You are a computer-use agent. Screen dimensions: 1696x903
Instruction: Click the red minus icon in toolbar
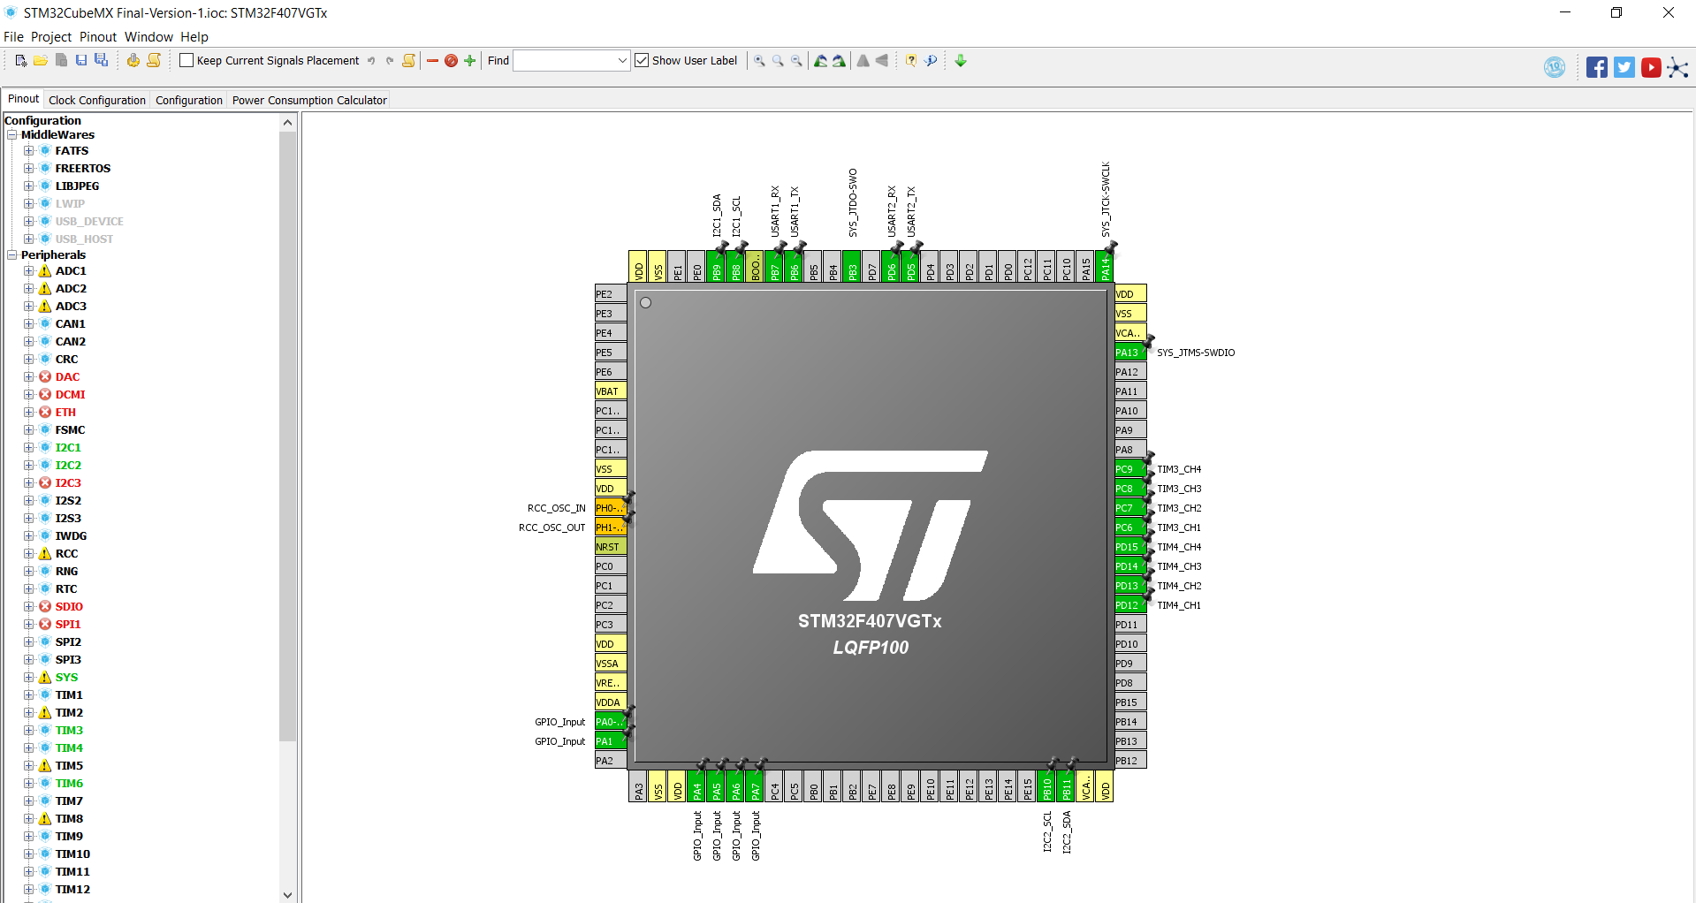[432, 61]
